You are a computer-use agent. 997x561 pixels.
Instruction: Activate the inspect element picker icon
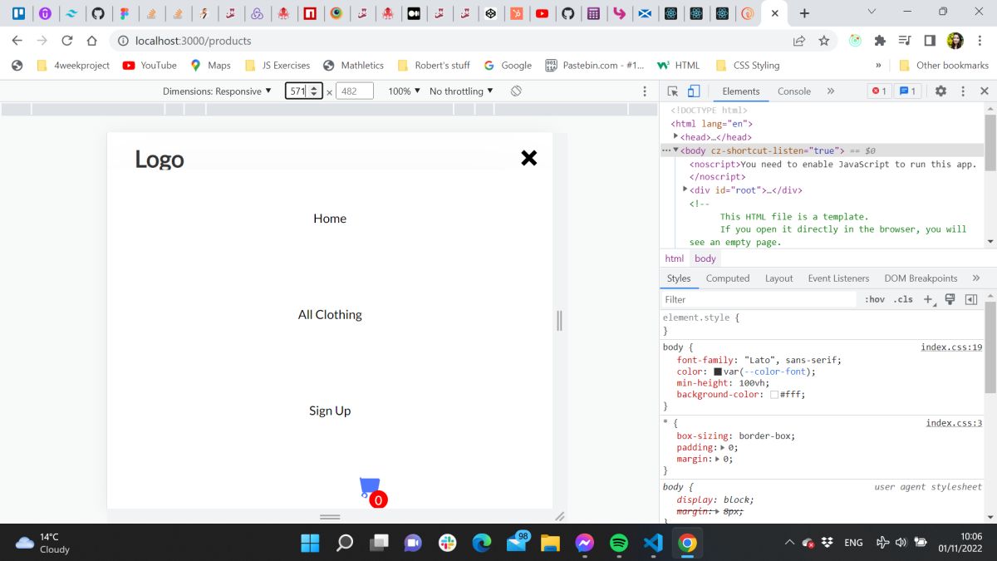click(673, 91)
